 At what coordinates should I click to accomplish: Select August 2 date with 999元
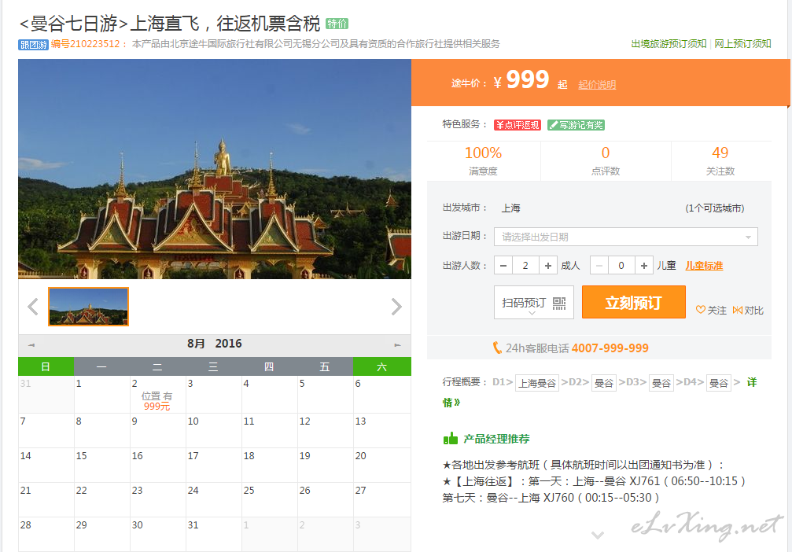157,395
